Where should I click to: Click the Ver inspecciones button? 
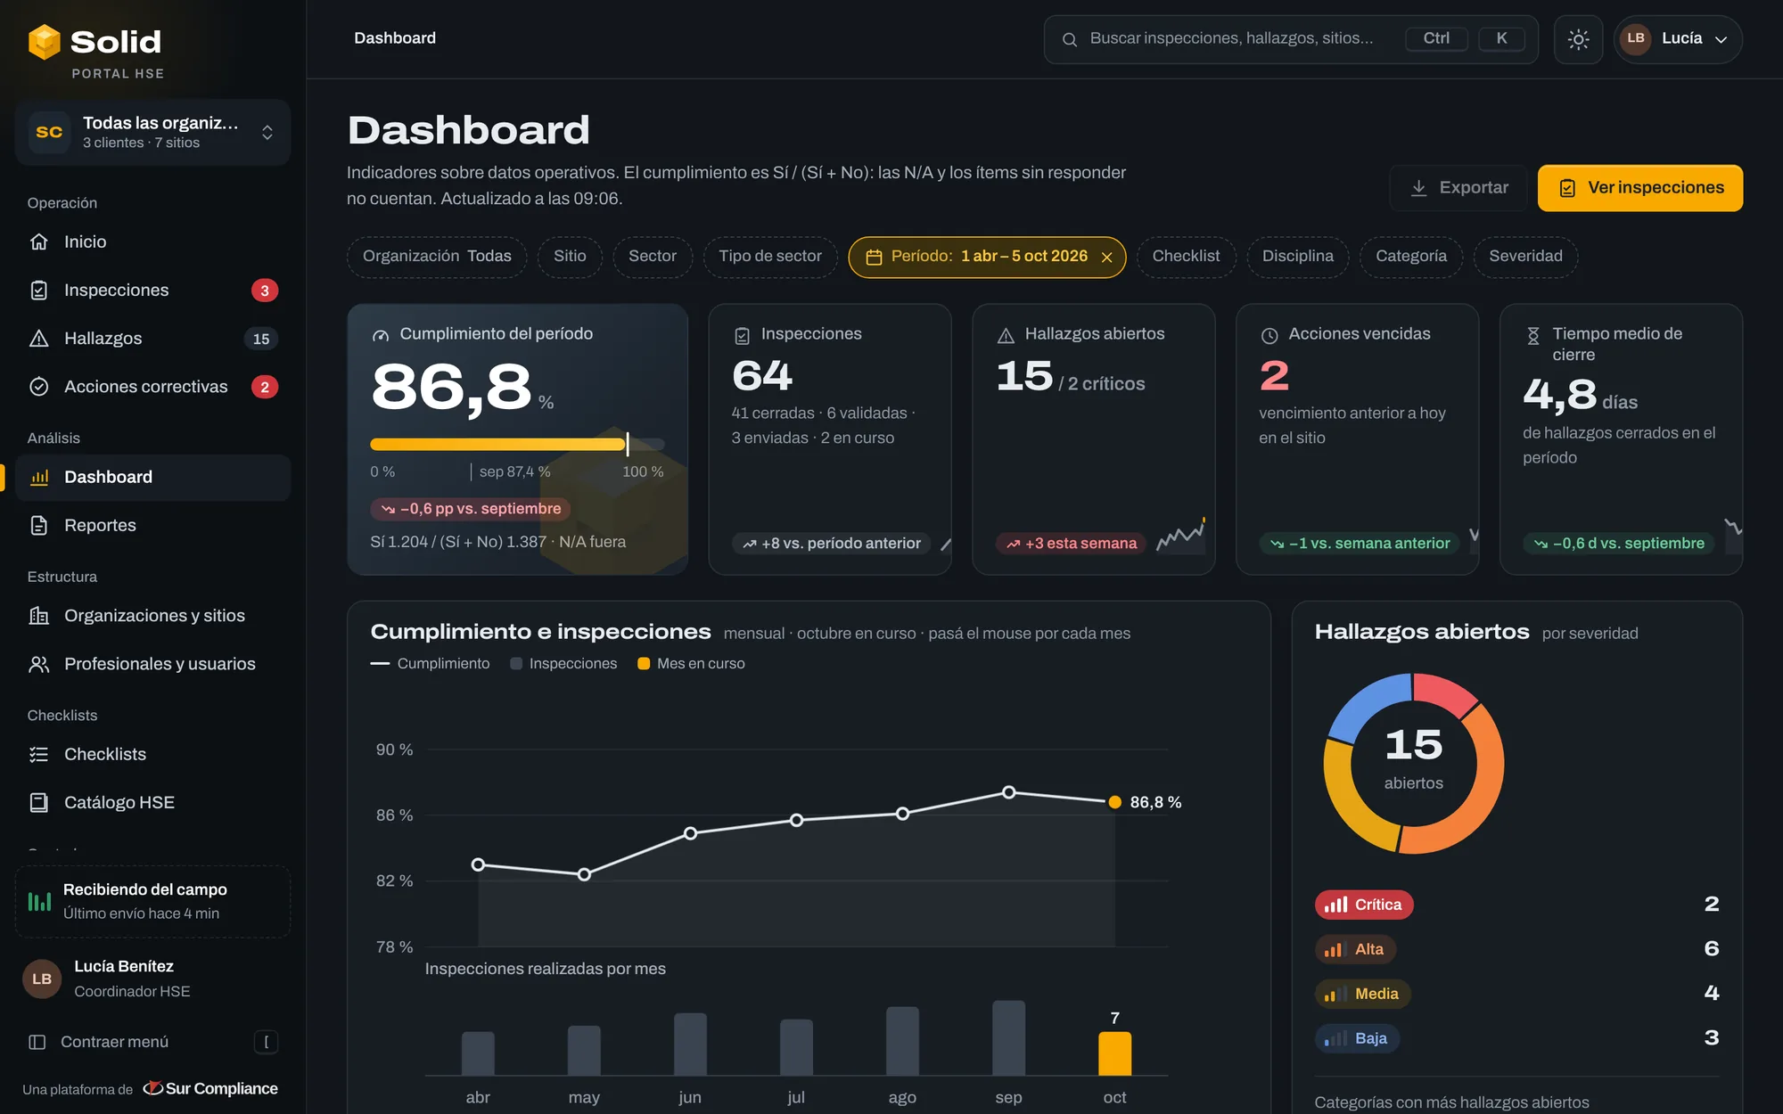tap(1640, 188)
